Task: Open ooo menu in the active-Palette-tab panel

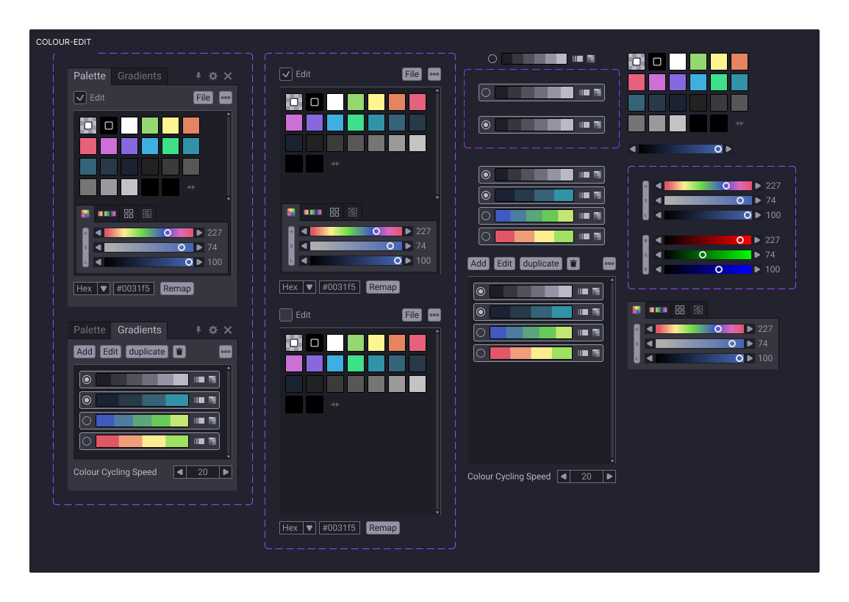Action: (226, 98)
